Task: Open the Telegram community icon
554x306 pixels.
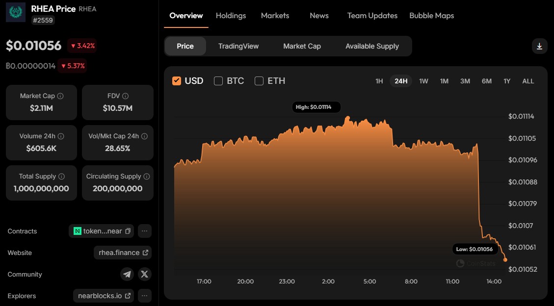Action: click(127, 274)
